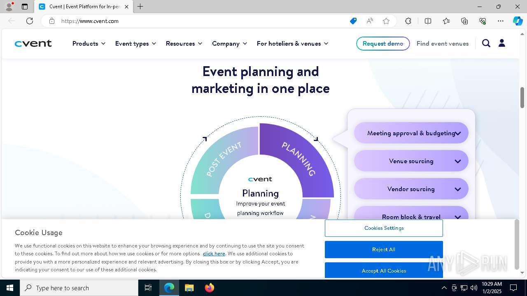Image resolution: width=527 pixels, height=296 pixels.
Task: Toggle split screen icon
Action: [x=428, y=21]
